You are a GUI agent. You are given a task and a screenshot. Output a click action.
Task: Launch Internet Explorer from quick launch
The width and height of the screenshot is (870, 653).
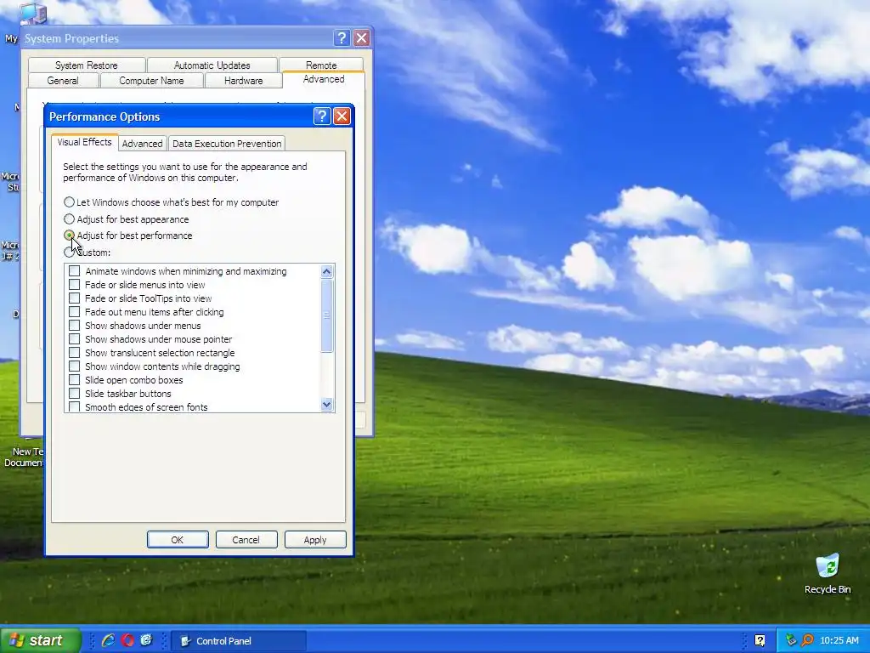[108, 640]
